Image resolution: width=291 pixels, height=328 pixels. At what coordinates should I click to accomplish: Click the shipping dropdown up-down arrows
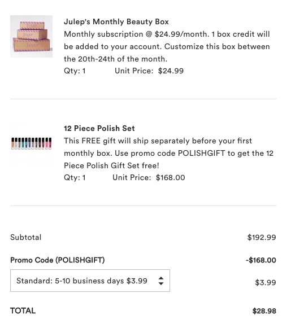coord(161,281)
